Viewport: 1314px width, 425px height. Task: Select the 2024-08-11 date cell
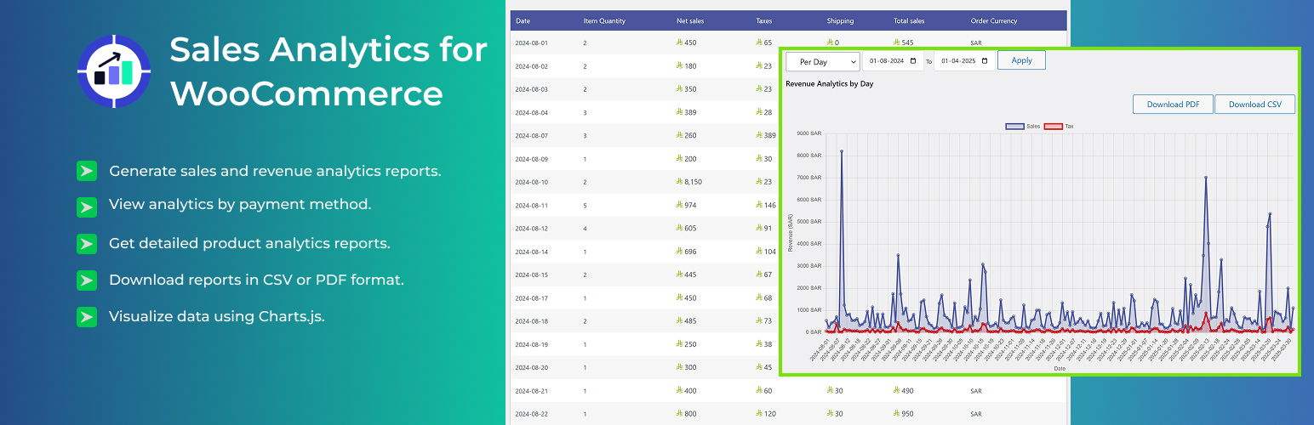(531, 206)
